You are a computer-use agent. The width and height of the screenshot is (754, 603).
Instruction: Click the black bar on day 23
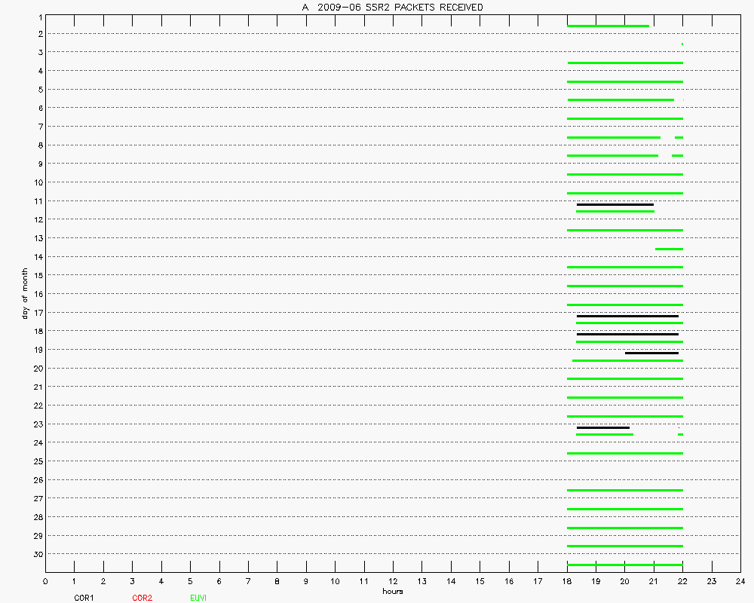click(602, 427)
